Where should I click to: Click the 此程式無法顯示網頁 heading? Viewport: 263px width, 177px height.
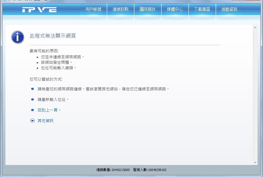[53, 36]
